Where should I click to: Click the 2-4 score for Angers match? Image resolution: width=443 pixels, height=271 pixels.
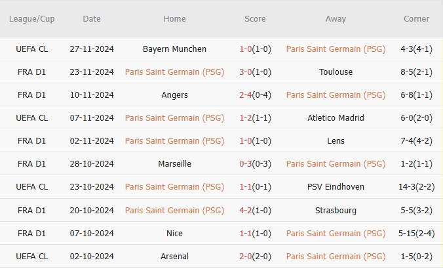246,95
